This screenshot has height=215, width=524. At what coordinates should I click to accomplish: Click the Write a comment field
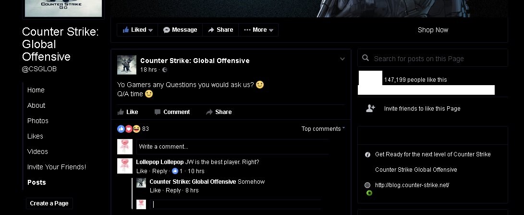(x=232, y=147)
